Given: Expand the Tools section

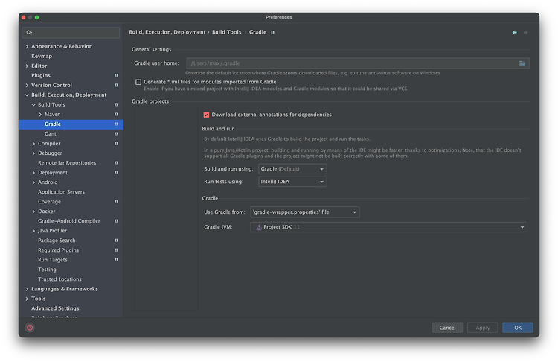Looking at the screenshot, I should point(27,299).
